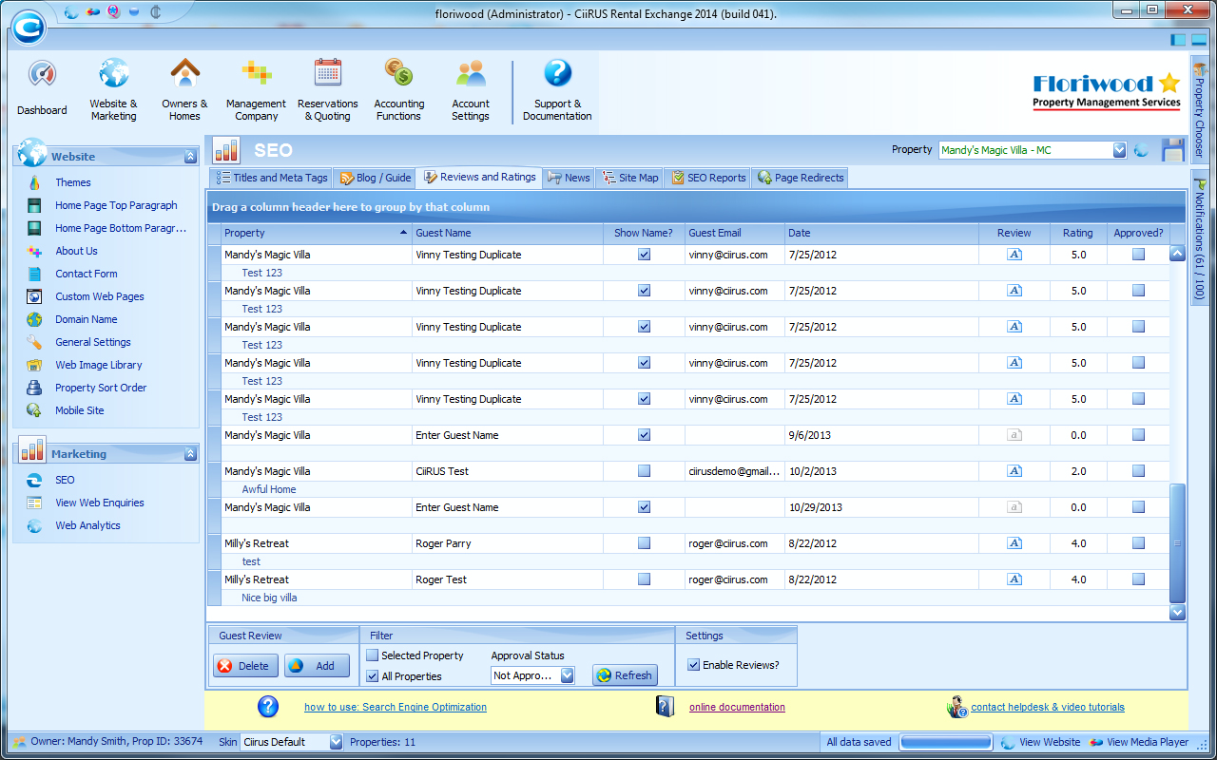Open Domain Name settings

point(87,319)
